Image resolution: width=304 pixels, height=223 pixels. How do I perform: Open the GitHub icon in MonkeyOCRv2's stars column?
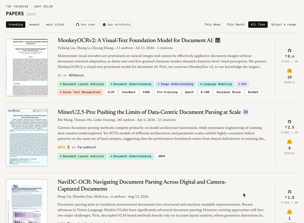[290, 51]
